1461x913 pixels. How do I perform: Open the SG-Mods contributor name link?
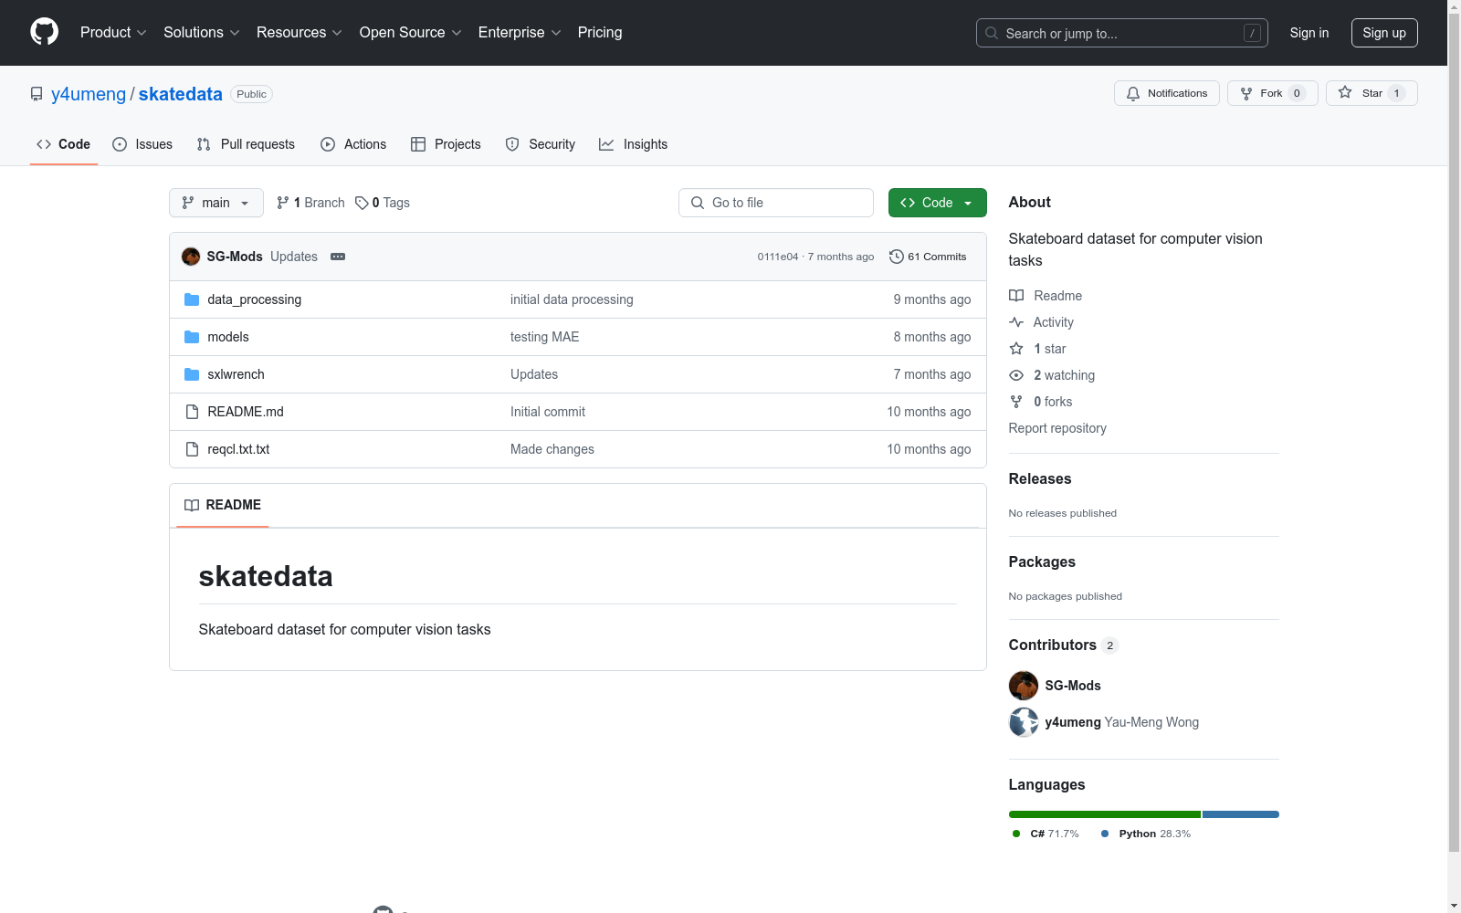point(1073,686)
